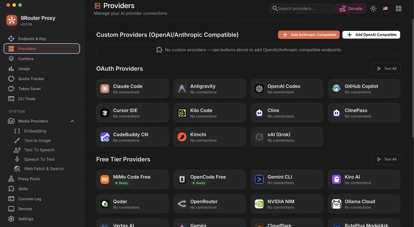
Task: Open the grid view icon in header
Action: point(398,9)
